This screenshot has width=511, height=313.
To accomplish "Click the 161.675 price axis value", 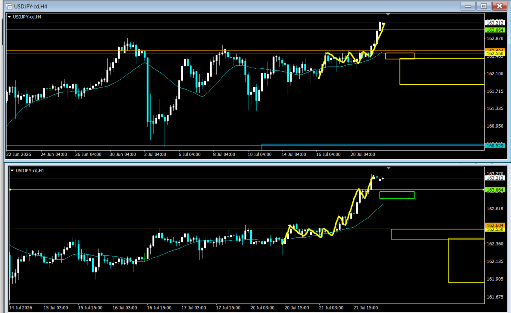I will (495, 297).
